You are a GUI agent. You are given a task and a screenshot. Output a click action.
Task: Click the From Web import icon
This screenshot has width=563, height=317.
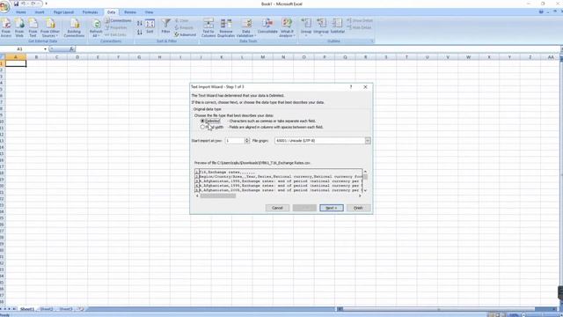(x=19, y=27)
